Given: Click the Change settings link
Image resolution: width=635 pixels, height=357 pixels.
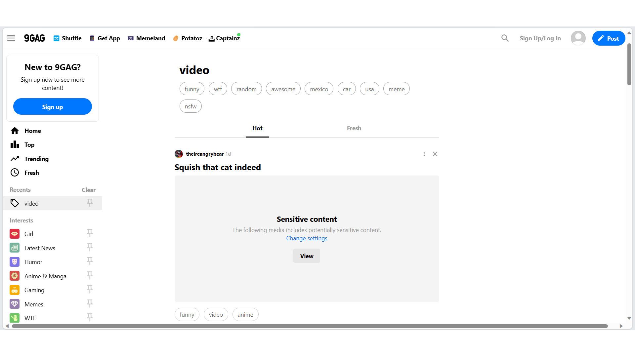Looking at the screenshot, I should coord(307,238).
